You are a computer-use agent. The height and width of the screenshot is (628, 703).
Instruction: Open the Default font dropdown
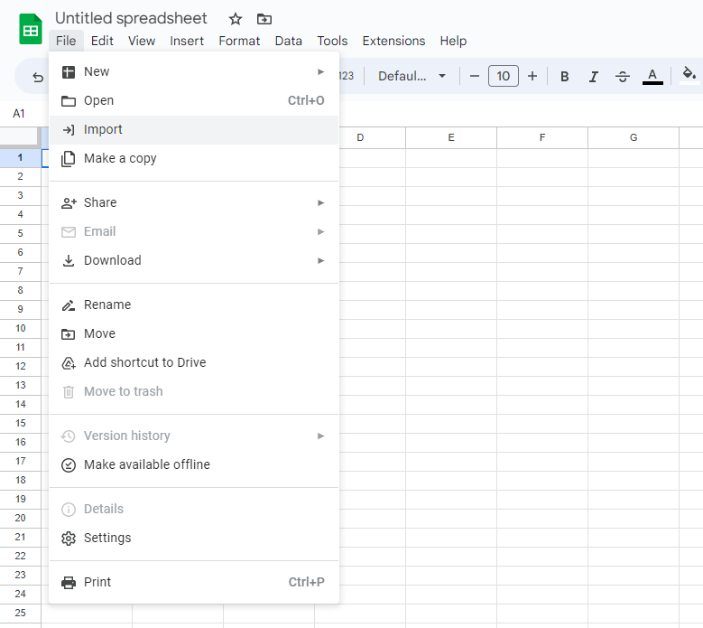pyautogui.click(x=412, y=77)
